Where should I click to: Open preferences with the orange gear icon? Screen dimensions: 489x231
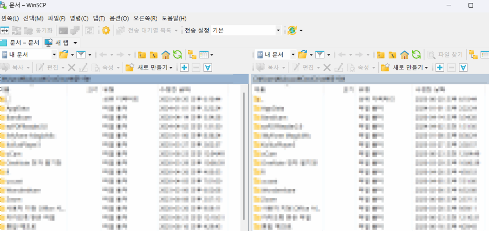click(x=106, y=31)
